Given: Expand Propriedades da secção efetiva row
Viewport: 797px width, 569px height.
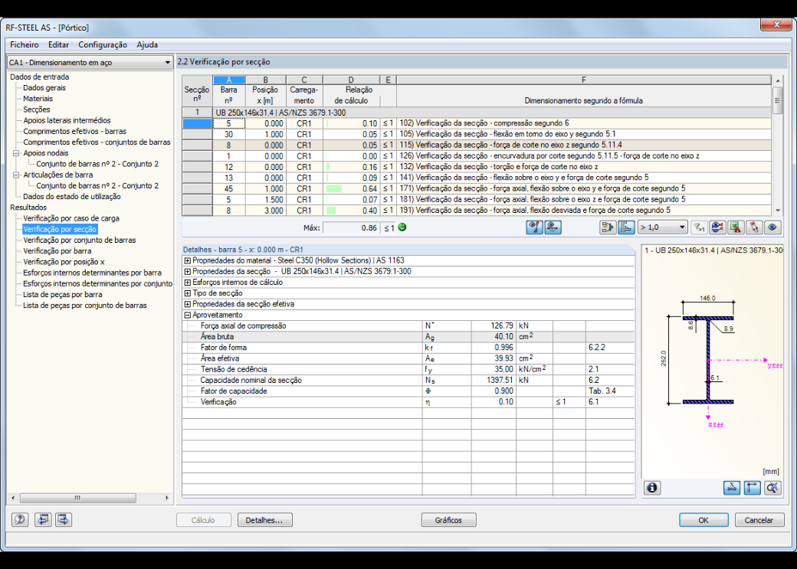Looking at the screenshot, I should coord(187,304).
